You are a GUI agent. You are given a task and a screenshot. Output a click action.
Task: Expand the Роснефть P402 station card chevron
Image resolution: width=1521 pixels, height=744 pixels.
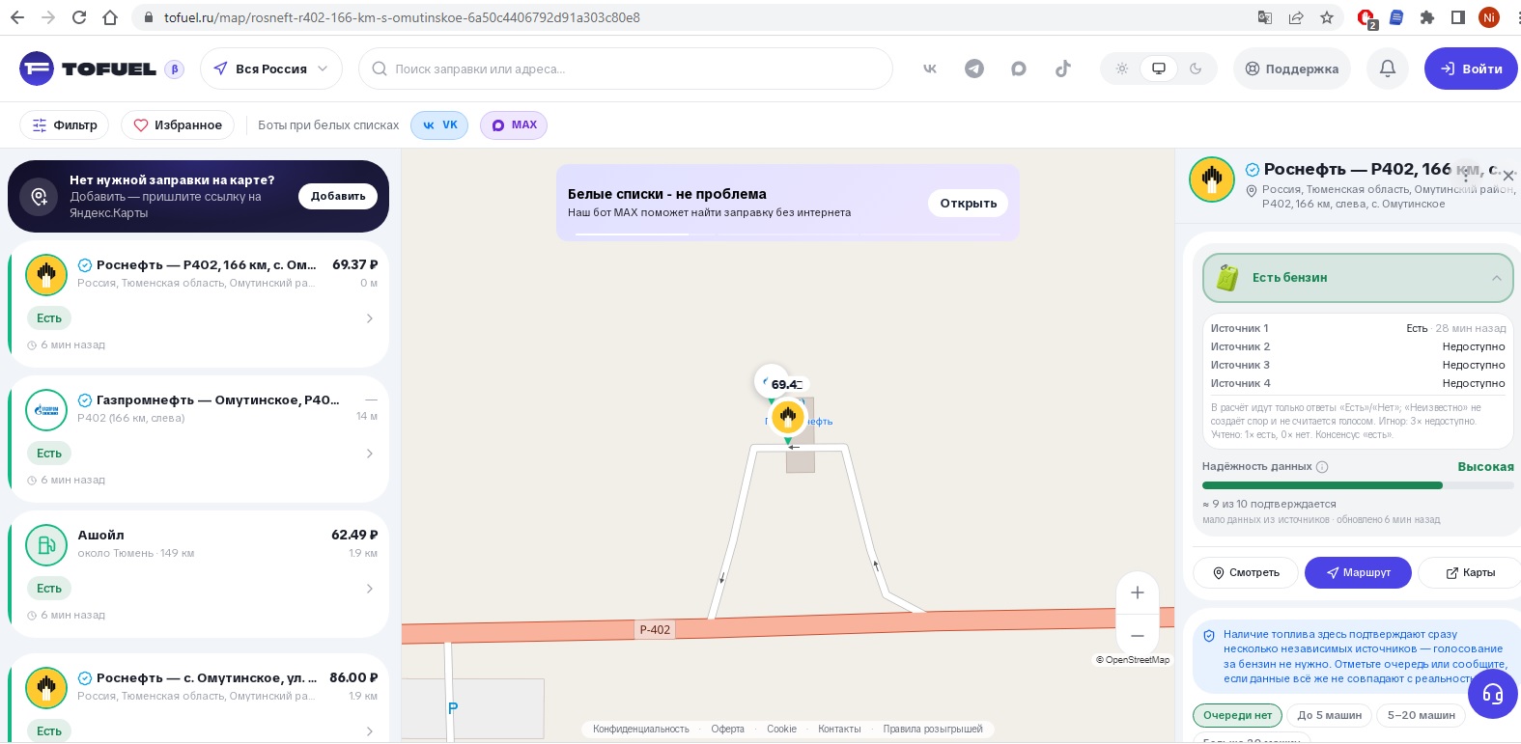(x=370, y=318)
